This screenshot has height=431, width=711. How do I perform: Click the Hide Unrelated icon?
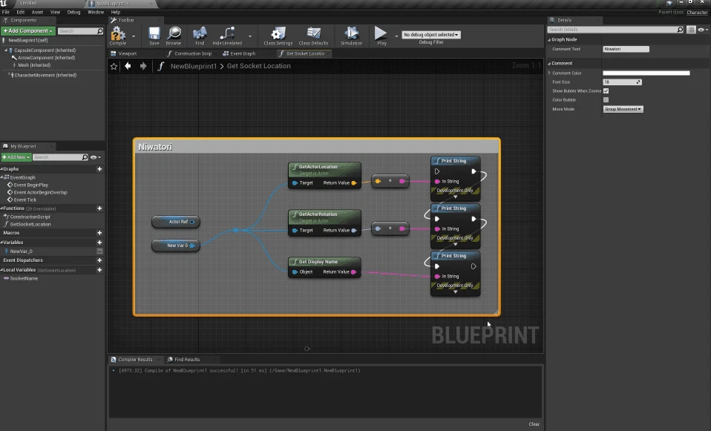tap(227, 36)
